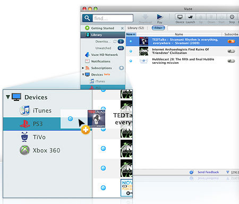
Task: Toggle new dot on Hubblecast row
Action: [131, 61]
